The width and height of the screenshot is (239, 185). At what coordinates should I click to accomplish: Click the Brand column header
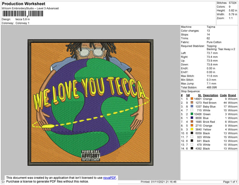coord(232,95)
